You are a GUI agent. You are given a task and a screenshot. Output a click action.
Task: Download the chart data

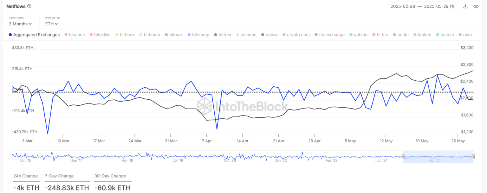point(465,6)
